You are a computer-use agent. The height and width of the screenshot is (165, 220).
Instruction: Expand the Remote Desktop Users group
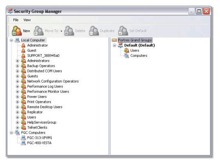(18, 107)
